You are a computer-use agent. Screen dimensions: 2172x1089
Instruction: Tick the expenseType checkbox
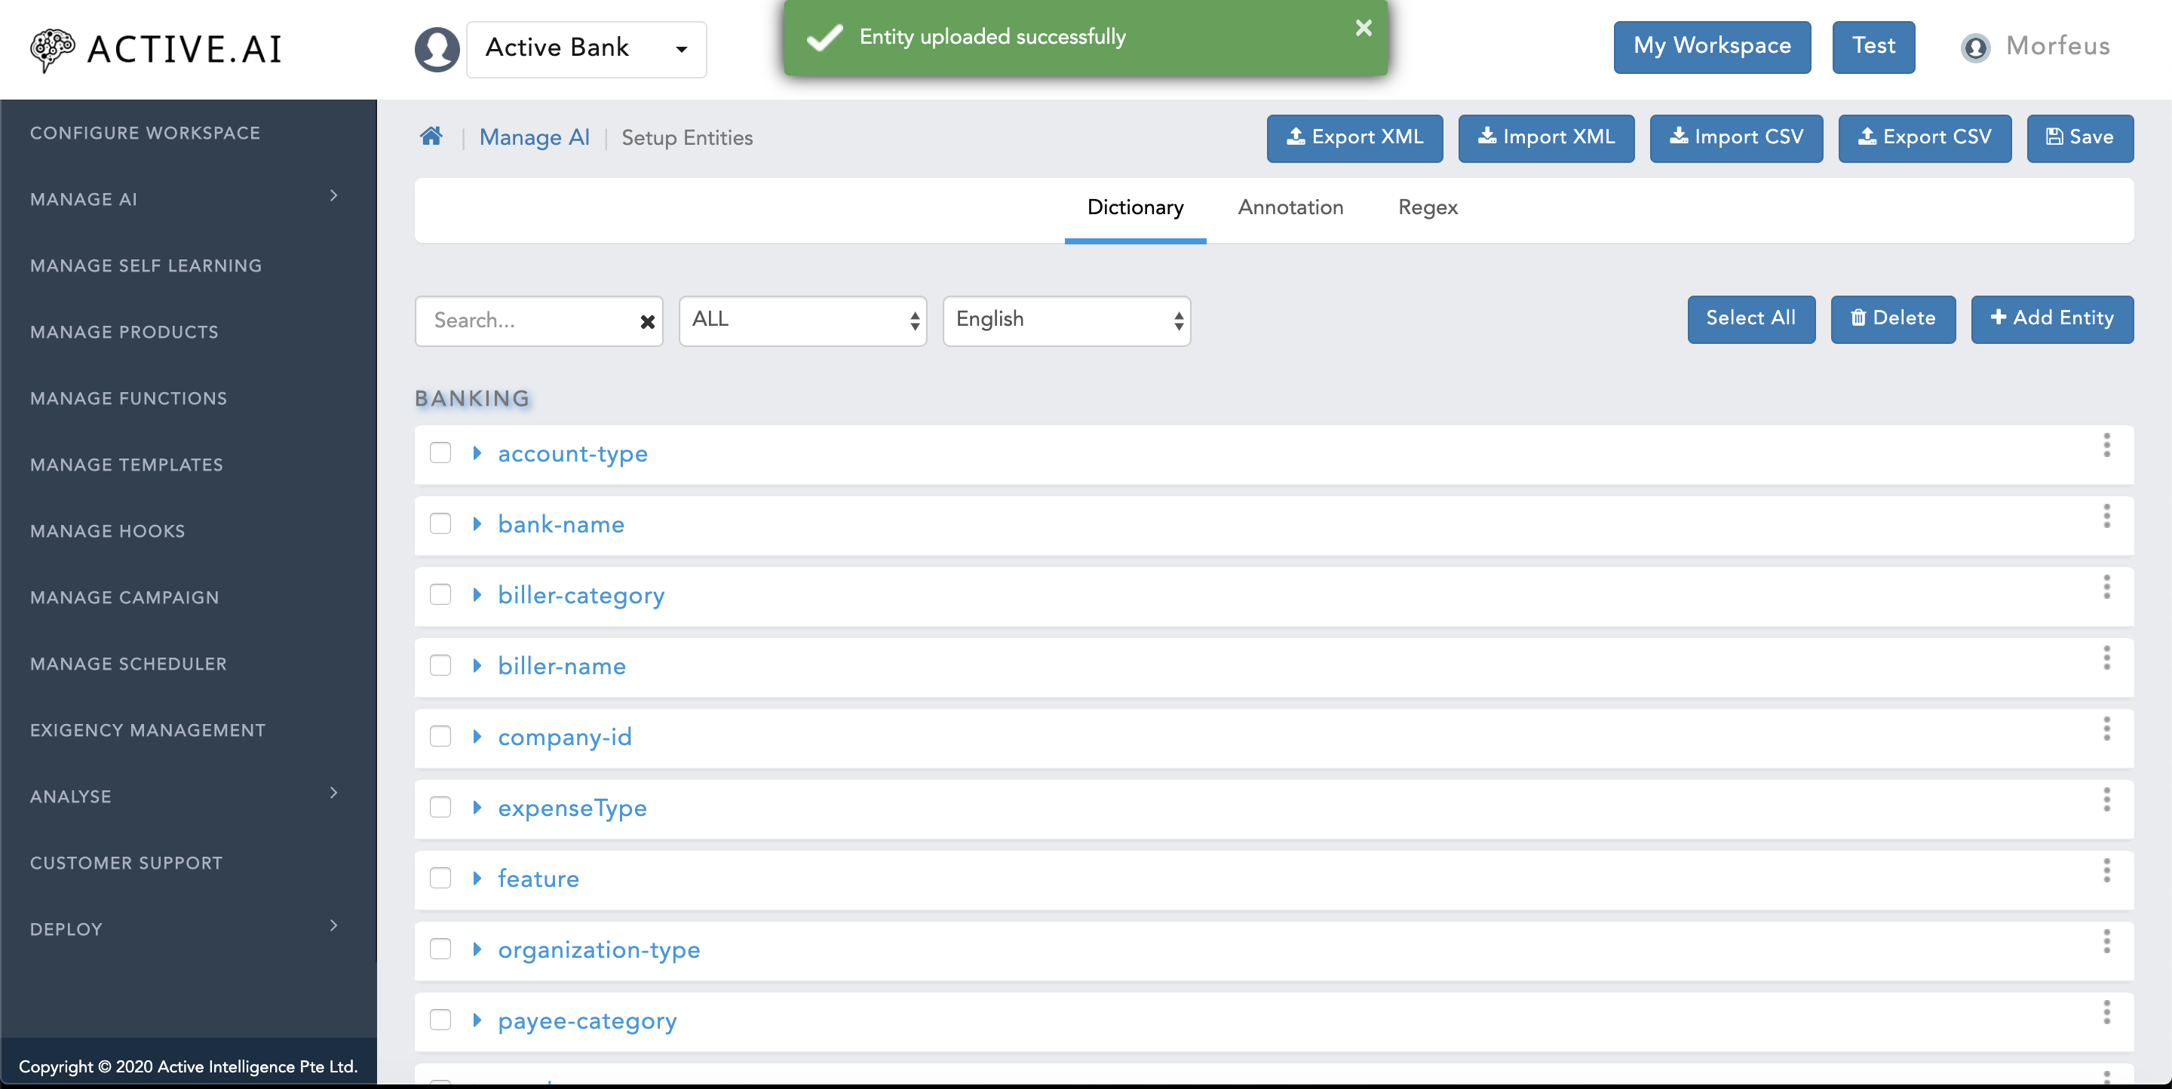click(440, 807)
